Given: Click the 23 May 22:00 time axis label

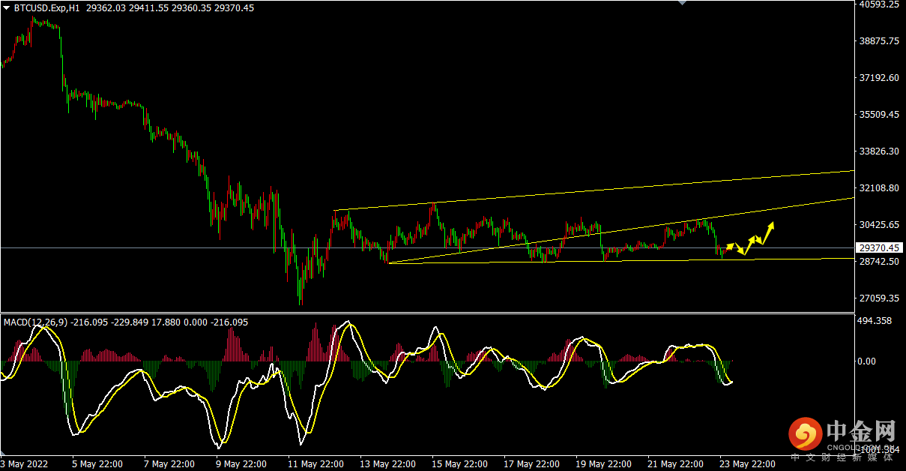Looking at the screenshot, I should coord(748,463).
